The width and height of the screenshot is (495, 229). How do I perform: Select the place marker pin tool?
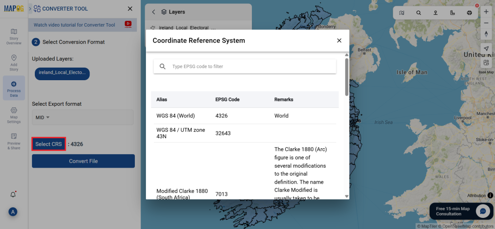tap(436, 13)
